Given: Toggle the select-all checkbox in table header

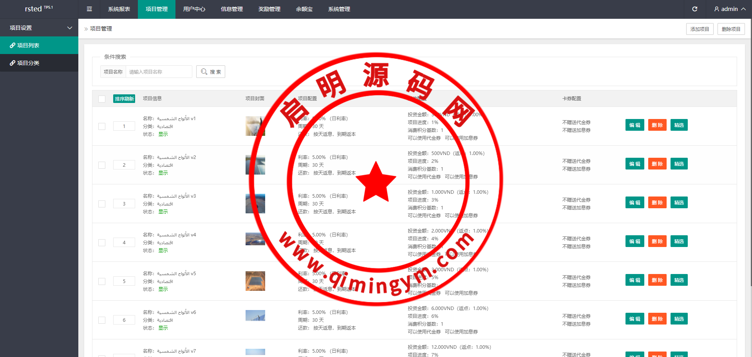Looking at the screenshot, I should coord(102,99).
